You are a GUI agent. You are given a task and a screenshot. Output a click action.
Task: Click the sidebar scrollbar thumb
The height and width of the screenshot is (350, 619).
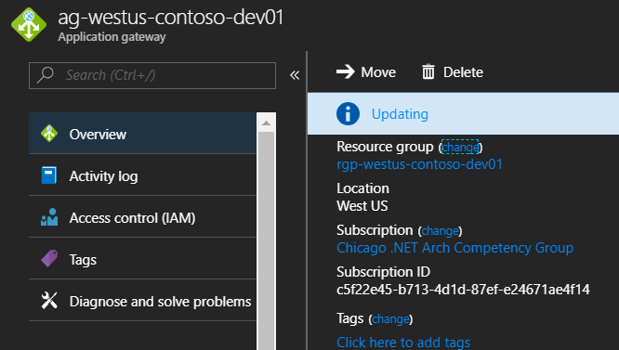tap(266, 240)
